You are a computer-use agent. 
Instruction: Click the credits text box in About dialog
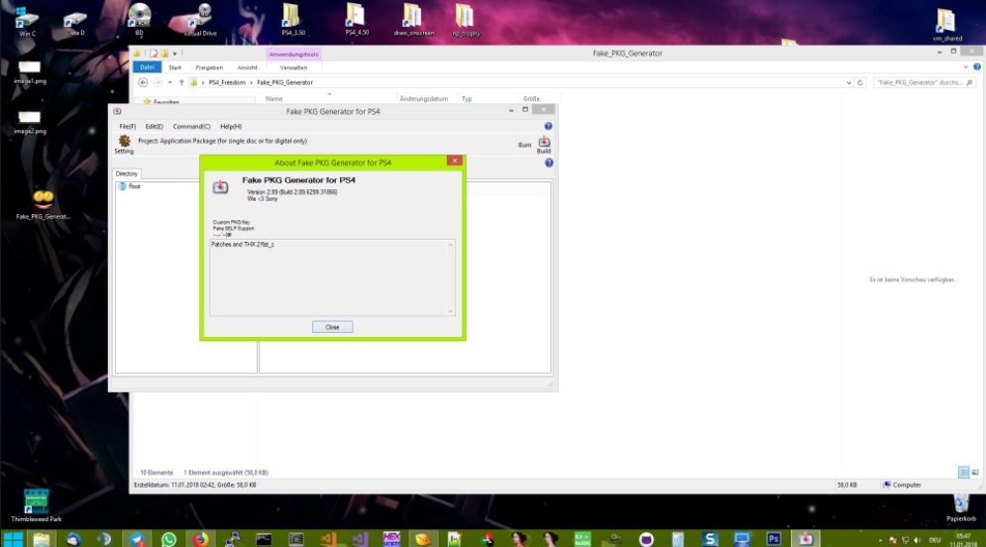click(x=331, y=277)
